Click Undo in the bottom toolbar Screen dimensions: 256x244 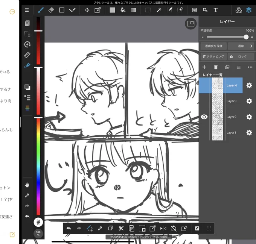pyautogui.click(x=69, y=229)
